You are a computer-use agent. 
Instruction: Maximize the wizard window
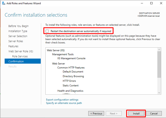click(x=151, y=3)
